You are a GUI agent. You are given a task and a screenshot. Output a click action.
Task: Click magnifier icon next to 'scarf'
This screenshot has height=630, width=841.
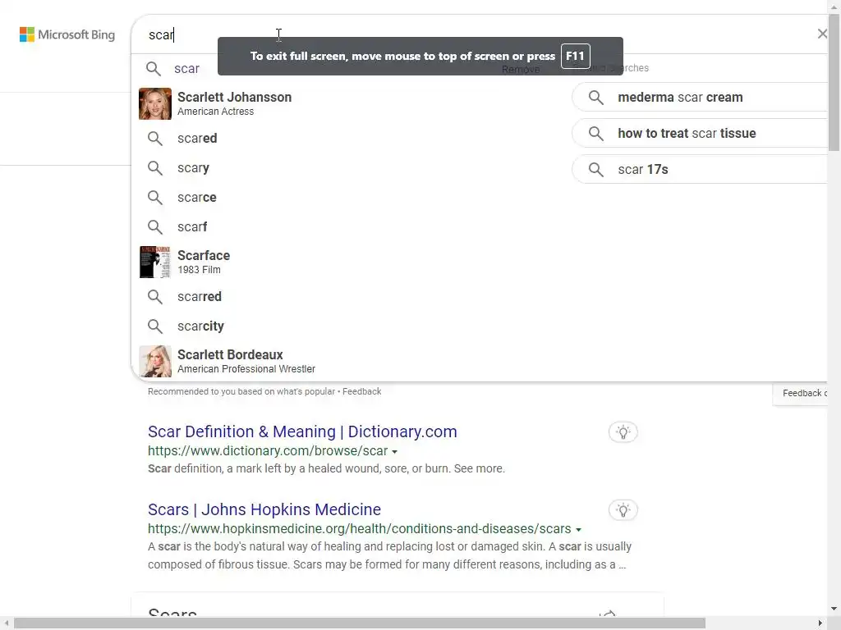click(155, 226)
